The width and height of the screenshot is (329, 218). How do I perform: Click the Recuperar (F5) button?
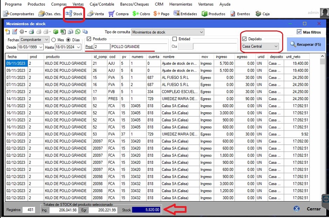click(306, 44)
